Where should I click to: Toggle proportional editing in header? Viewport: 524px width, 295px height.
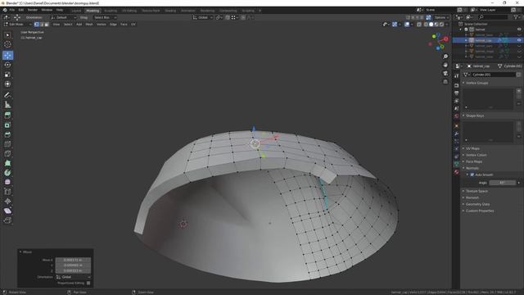243,17
